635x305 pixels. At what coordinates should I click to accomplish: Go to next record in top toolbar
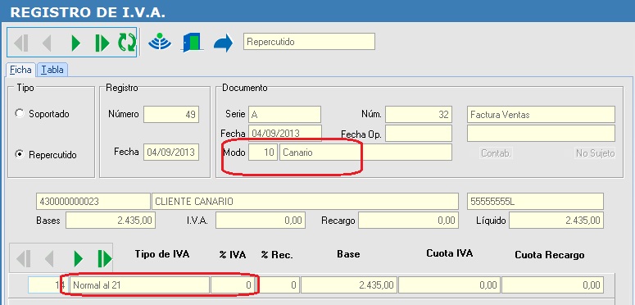point(75,43)
